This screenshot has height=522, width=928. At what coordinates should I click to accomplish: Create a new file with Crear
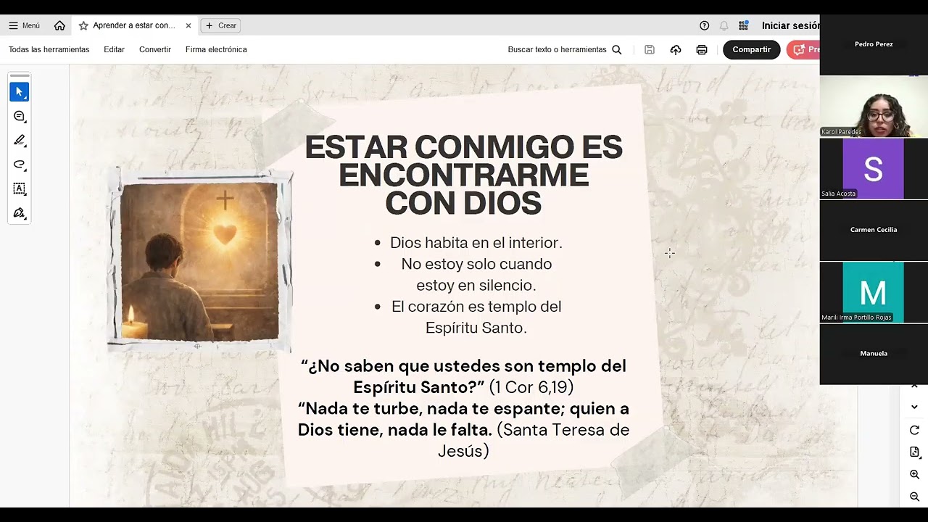pyautogui.click(x=220, y=25)
